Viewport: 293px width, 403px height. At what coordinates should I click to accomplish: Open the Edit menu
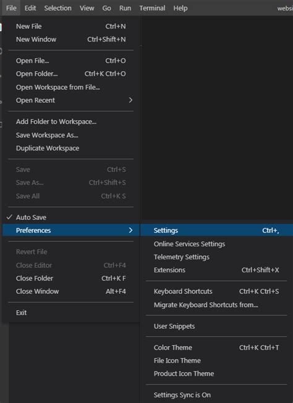point(30,8)
